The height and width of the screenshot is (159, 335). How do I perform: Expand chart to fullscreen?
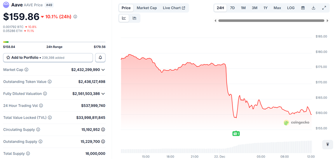click(324, 8)
